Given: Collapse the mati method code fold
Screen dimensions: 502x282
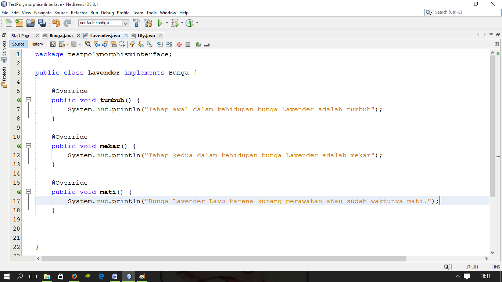Looking at the screenshot, I should click(x=29, y=192).
